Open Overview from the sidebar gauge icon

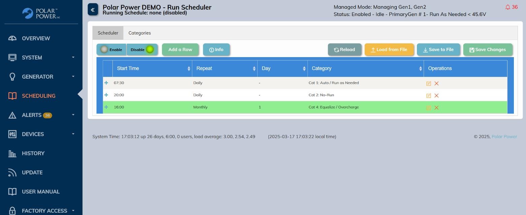pos(12,38)
